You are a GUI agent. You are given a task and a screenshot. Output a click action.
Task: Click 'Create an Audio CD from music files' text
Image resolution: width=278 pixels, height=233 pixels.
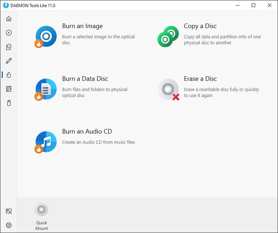[98, 142]
